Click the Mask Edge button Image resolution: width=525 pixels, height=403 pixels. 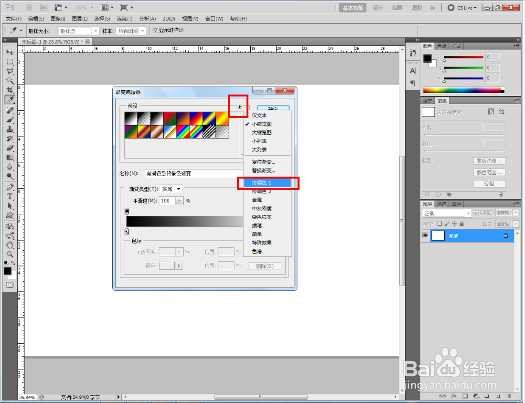[x=489, y=161]
